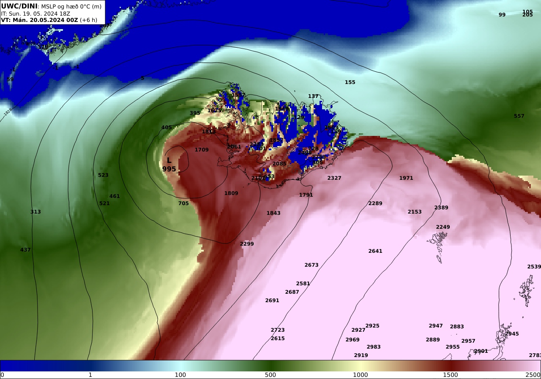Click the 2957 height value

(468, 341)
